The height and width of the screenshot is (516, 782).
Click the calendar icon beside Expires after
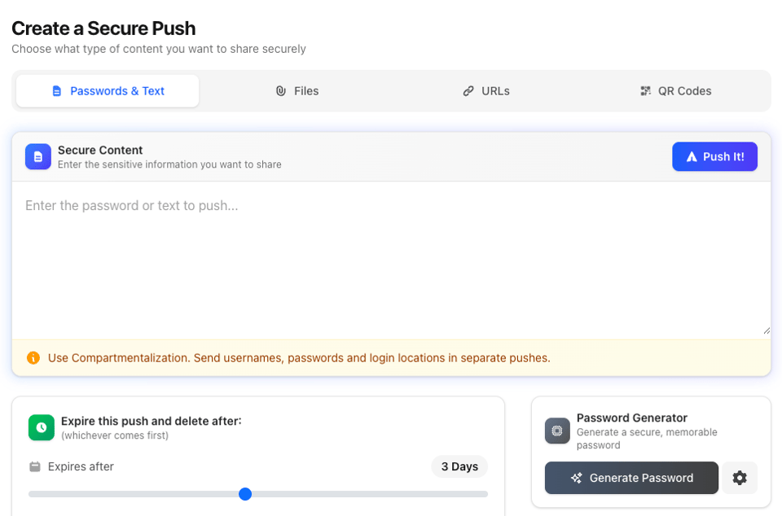34,466
